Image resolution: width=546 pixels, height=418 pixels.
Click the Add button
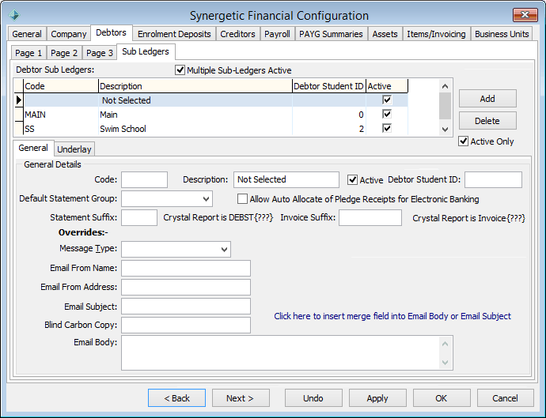[487, 99]
